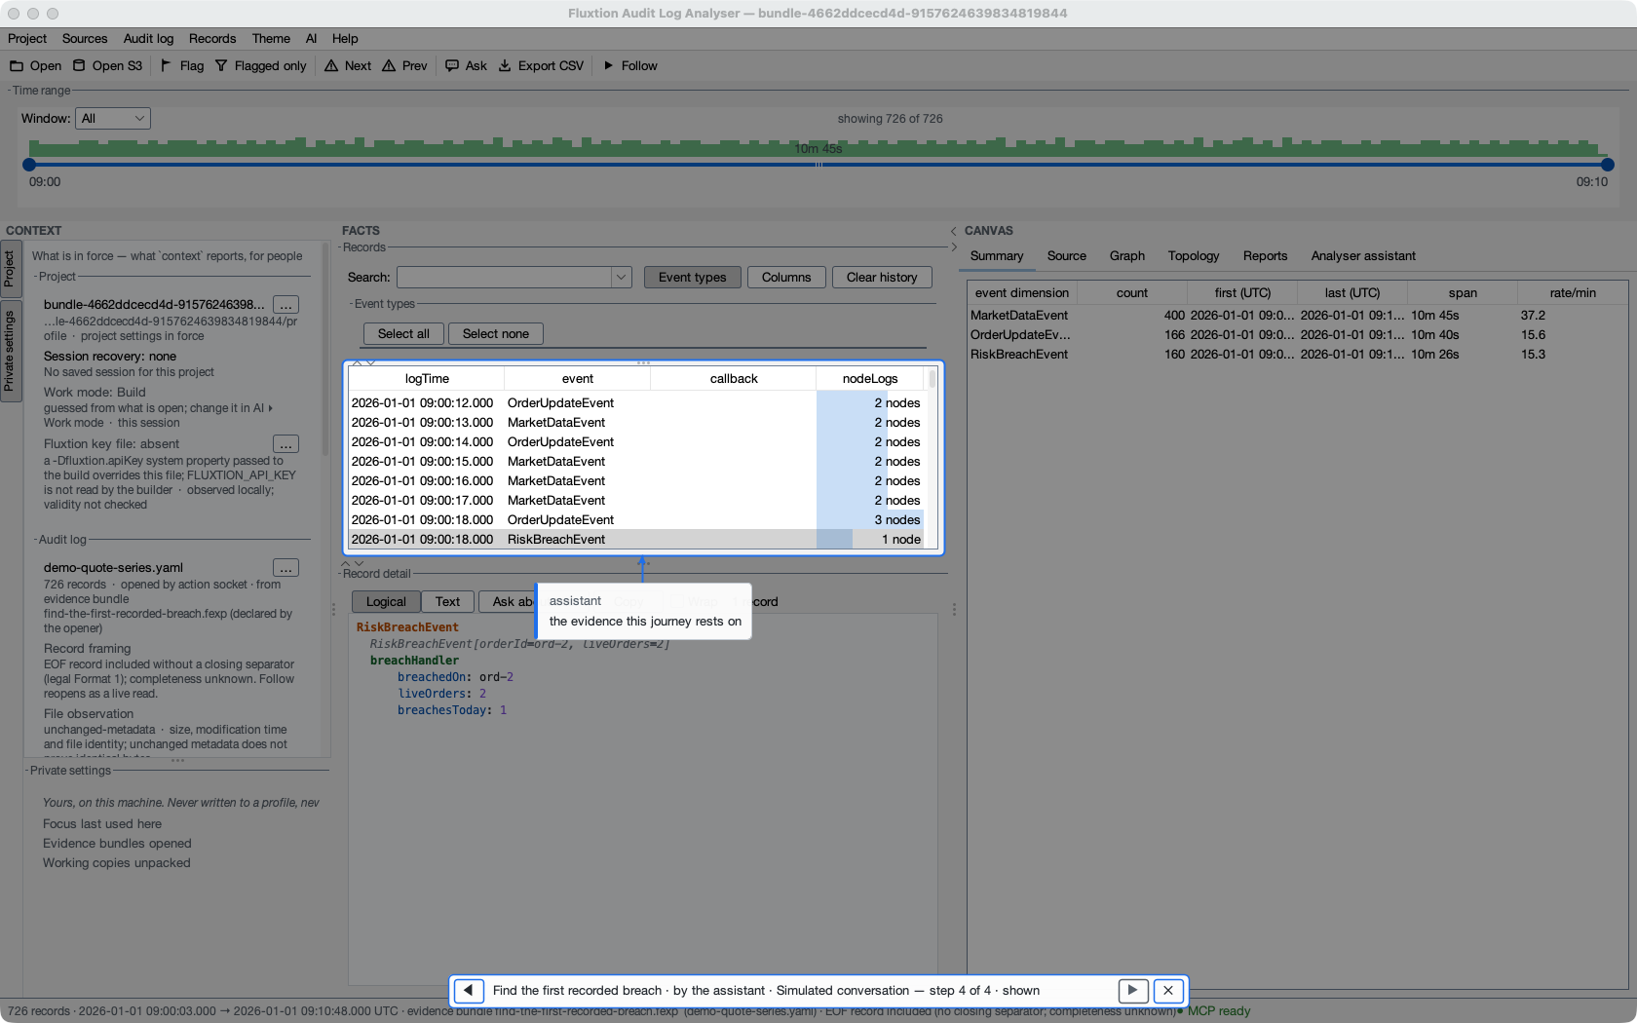Open the Analyser assistant tab
This screenshot has height=1023, width=1637.
[1363, 256]
